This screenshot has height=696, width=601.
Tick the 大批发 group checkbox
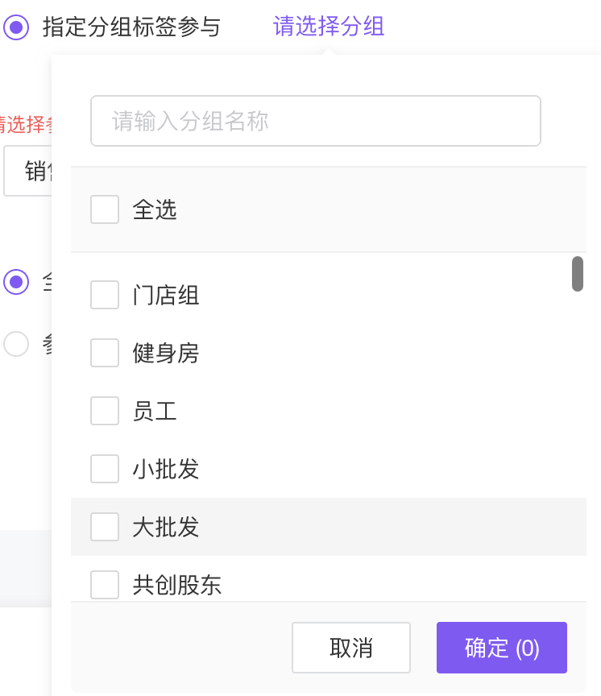[x=105, y=527]
